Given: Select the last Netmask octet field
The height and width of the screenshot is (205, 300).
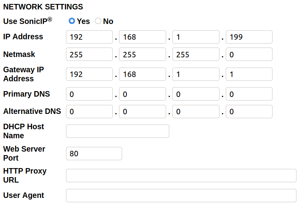Looking at the screenshot, I should coord(249,54).
